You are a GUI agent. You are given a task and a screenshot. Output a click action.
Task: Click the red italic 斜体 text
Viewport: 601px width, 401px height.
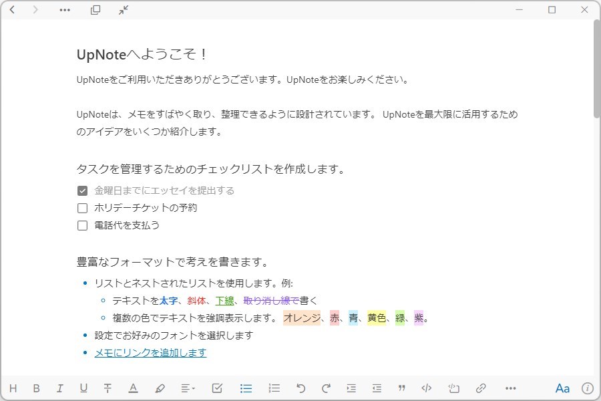point(196,301)
